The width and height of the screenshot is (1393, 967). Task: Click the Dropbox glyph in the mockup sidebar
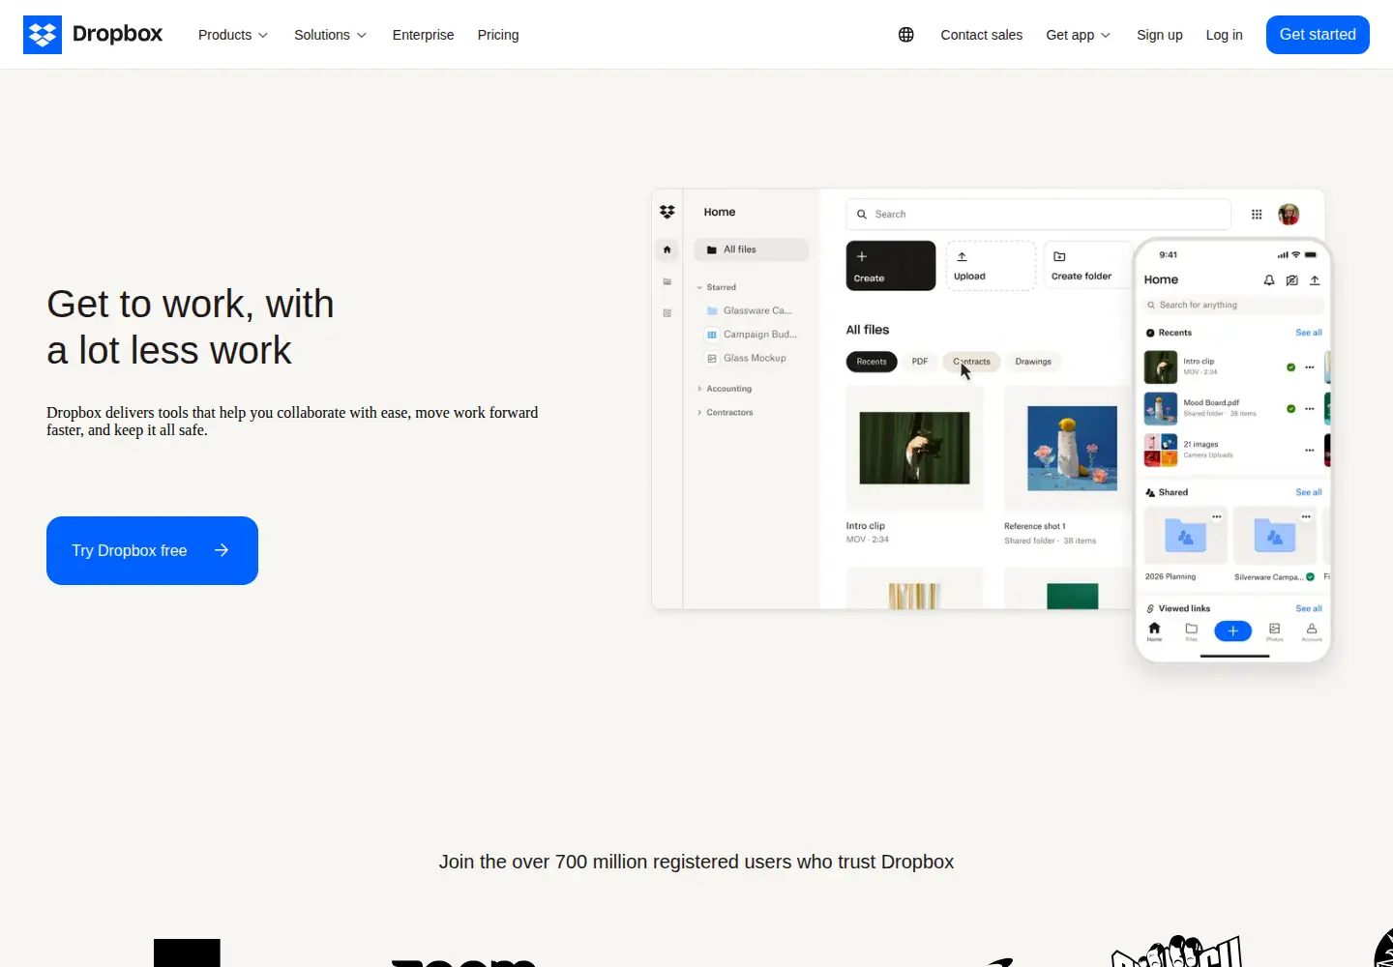click(x=667, y=212)
